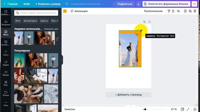
Task: Click the Заметки notes button
Action: 70,109
